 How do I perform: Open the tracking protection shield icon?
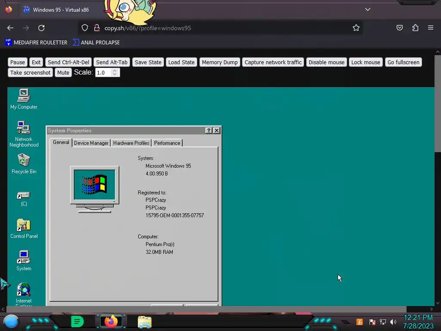(x=85, y=28)
